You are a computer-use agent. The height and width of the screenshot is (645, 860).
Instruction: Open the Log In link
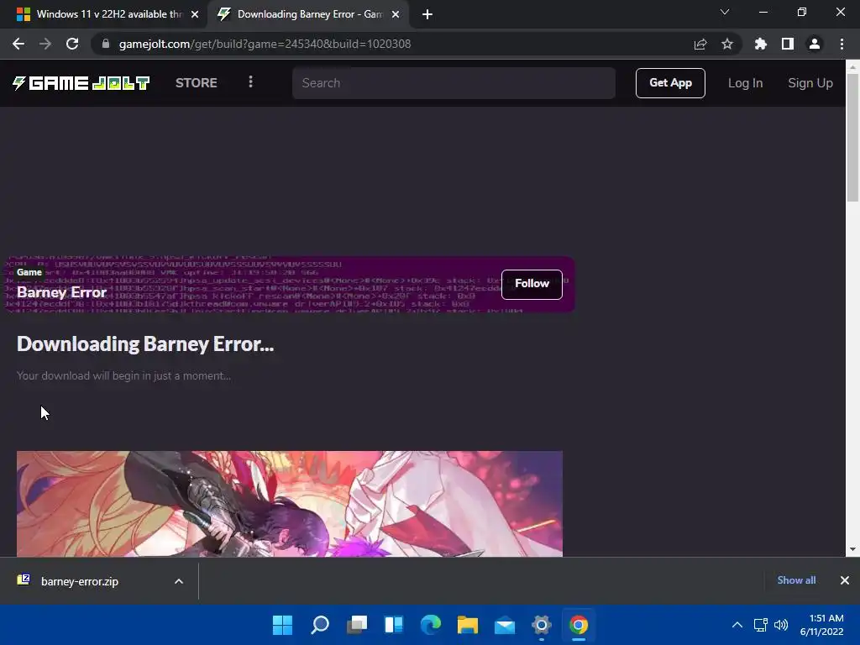[x=745, y=83]
